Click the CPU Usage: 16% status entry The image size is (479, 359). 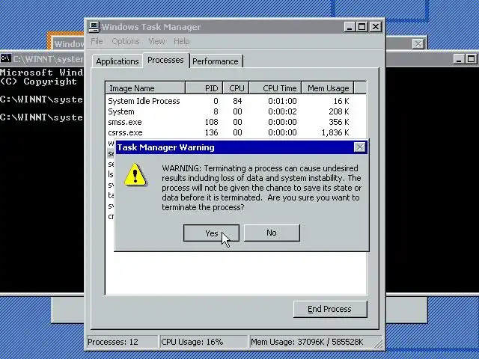[x=204, y=342]
